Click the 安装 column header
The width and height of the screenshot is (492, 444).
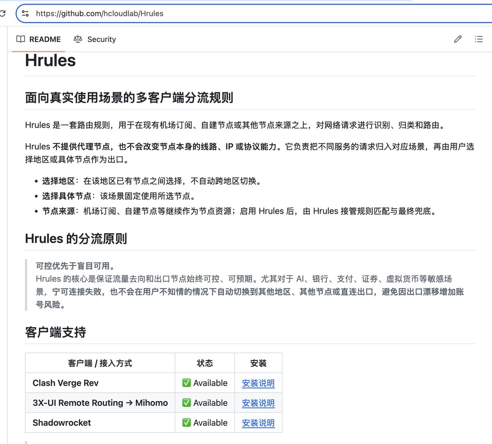coord(258,363)
